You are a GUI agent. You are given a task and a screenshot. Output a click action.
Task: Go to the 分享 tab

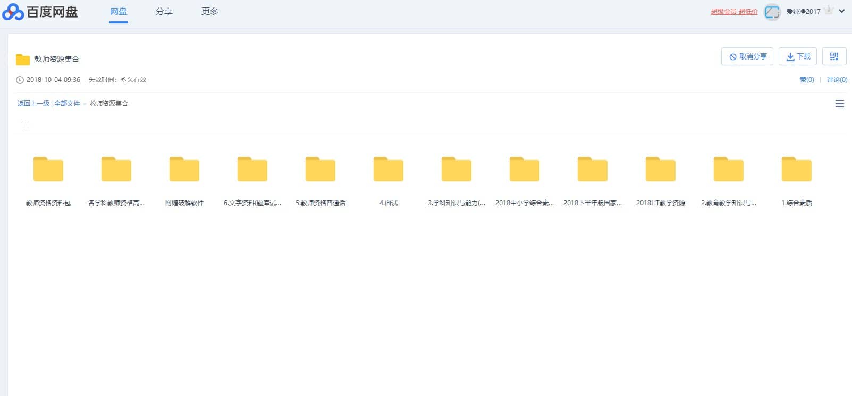coord(164,12)
